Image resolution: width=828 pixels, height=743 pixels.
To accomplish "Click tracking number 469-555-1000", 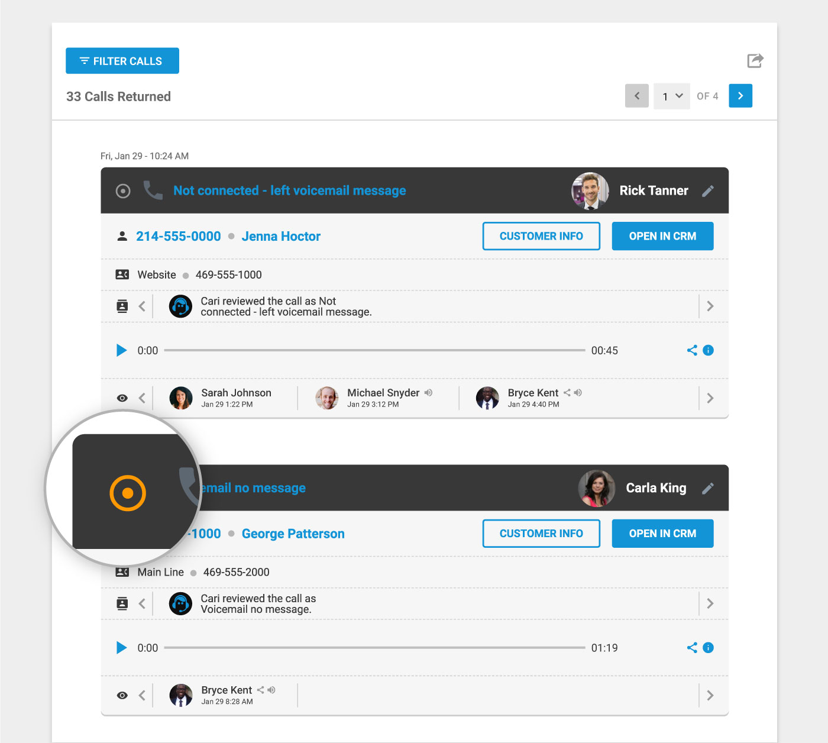I will coord(228,274).
